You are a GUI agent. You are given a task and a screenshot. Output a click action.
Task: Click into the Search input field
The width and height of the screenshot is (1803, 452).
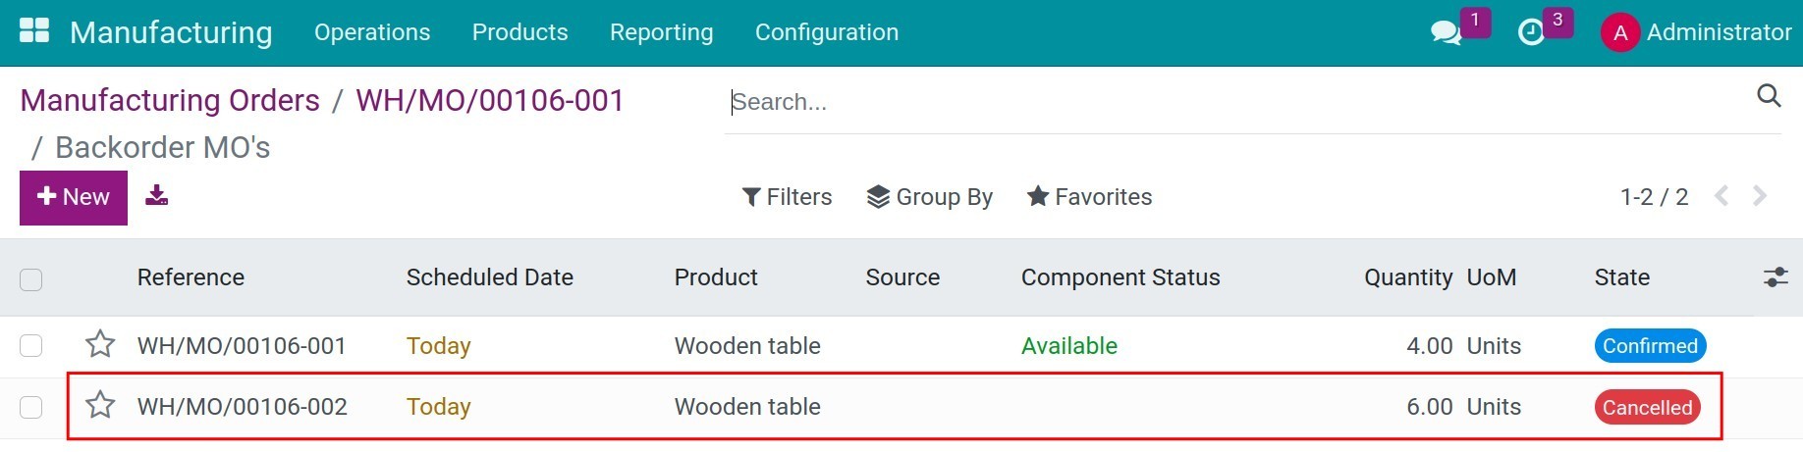coord(1237,102)
